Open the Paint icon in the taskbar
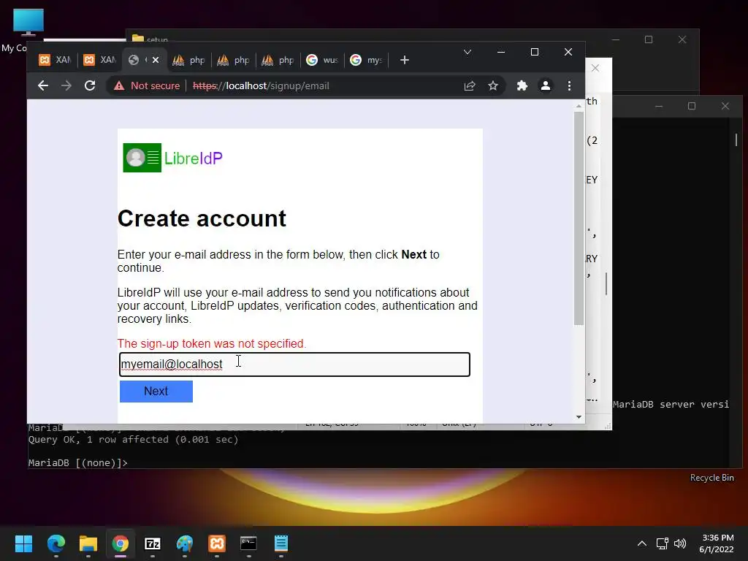The image size is (748, 561). (x=185, y=543)
